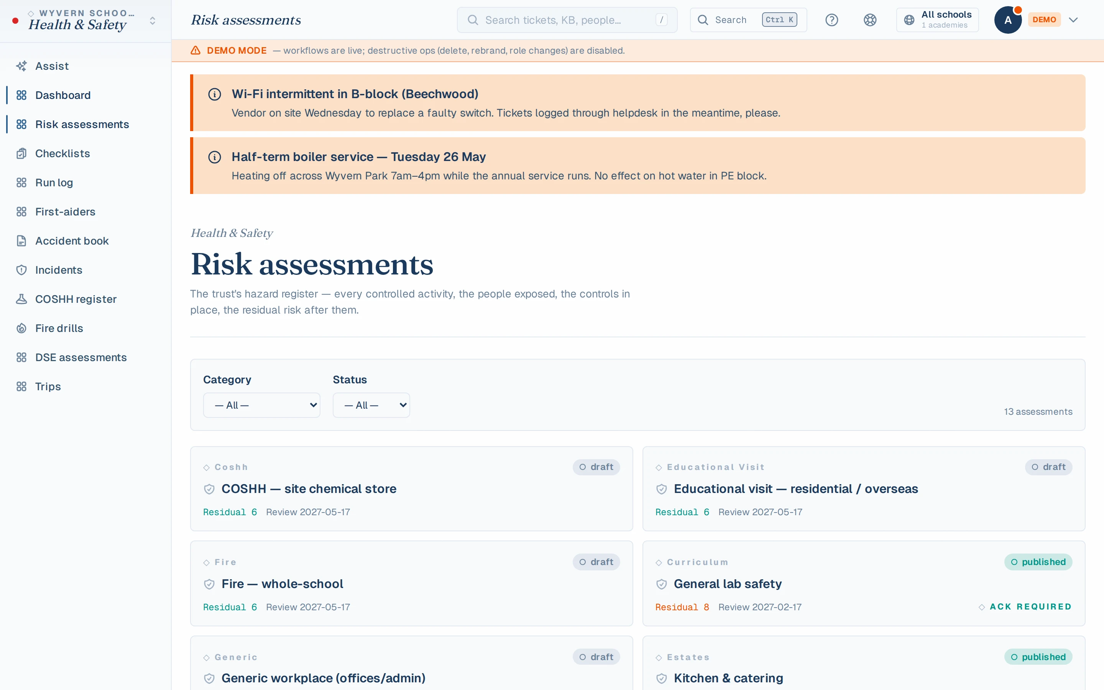Open the Assist sparkle icon
Viewport: 1104px width, 690px height.
(21, 66)
